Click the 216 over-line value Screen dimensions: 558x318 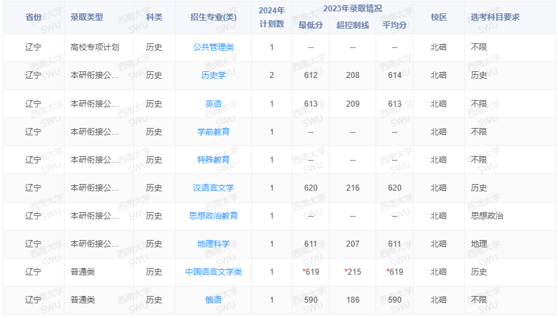[x=353, y=187]
